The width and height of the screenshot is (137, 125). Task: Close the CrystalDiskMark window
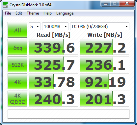(x=127, y=4)
